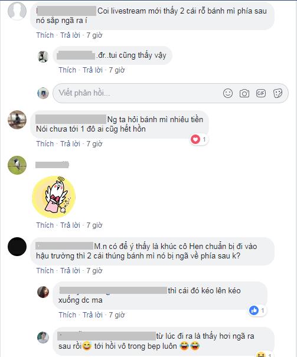Like the 'tui cũng thấy vậy' reply
The width and height of the screenshot is (297, 357).
[x=67, y=70]
